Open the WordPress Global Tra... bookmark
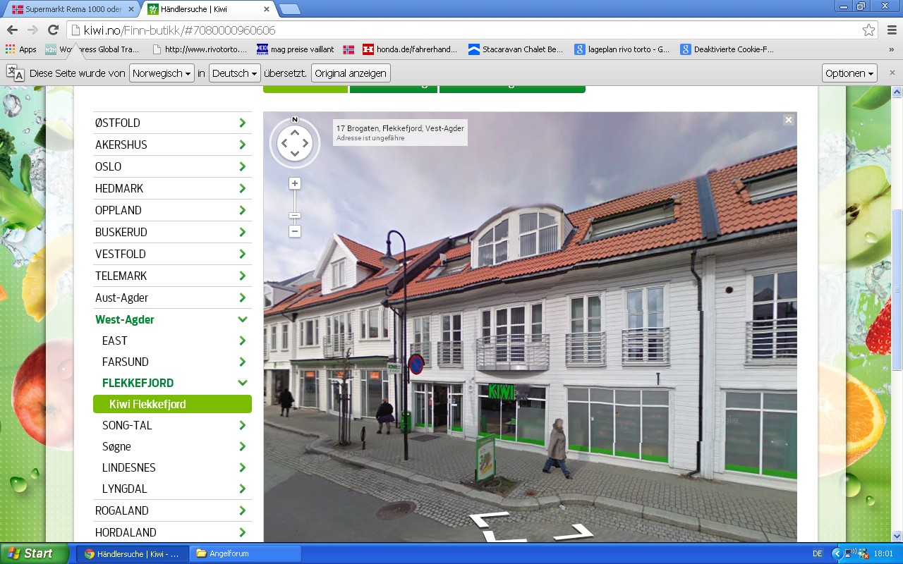Image resolution: width=903 pixels, height=564 pixels. pos(92,49)
